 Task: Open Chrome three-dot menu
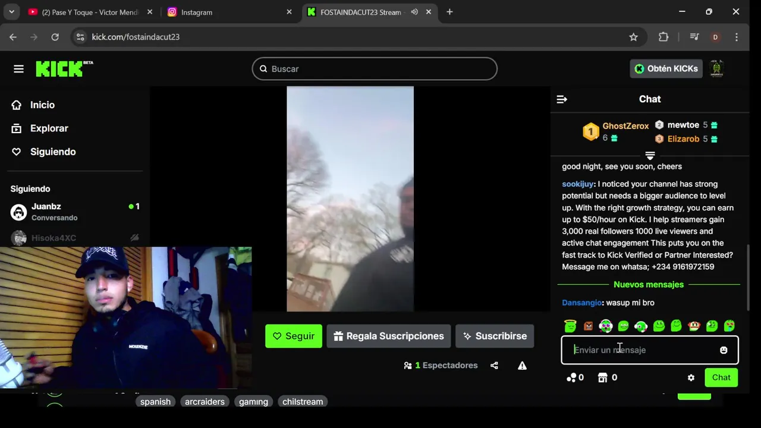(x=737, y=37)
